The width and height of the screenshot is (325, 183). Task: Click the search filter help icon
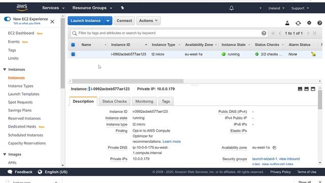[264, 33]
